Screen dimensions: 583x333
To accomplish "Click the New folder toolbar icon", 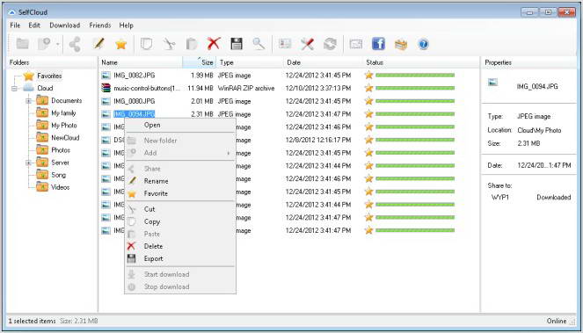I will (x=22, y=44).
